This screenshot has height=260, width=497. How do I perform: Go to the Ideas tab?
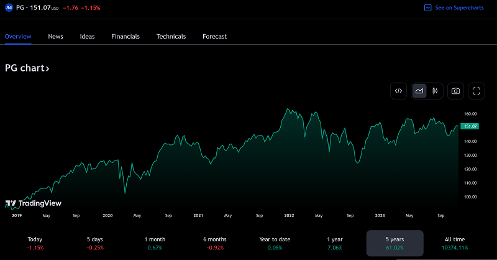(88, 36)
